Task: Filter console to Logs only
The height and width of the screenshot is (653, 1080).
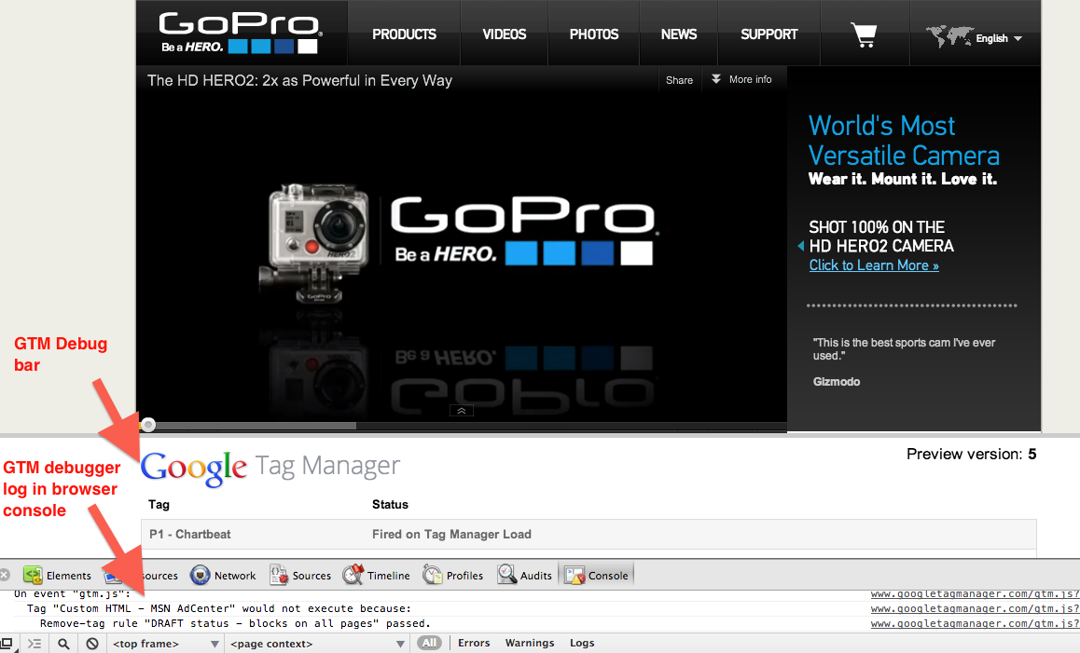Action: [x=582, y=643]
